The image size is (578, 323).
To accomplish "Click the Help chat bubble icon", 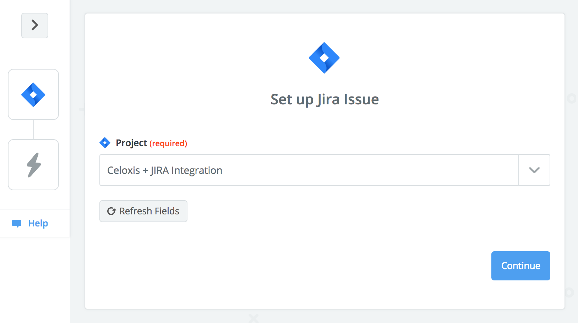I will pyautogui.click(x=17, y=223).
